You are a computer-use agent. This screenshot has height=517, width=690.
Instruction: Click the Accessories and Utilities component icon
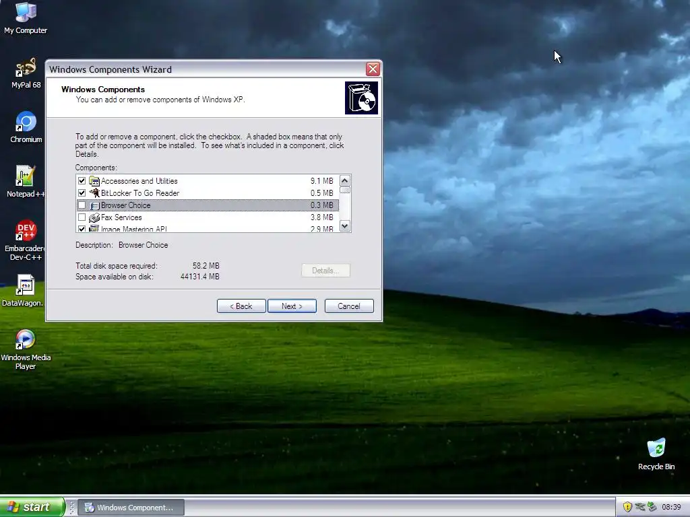pos(94,180)
